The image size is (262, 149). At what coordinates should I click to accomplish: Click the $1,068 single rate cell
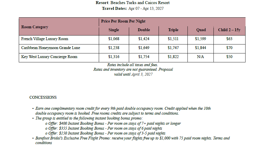point(114,39)
